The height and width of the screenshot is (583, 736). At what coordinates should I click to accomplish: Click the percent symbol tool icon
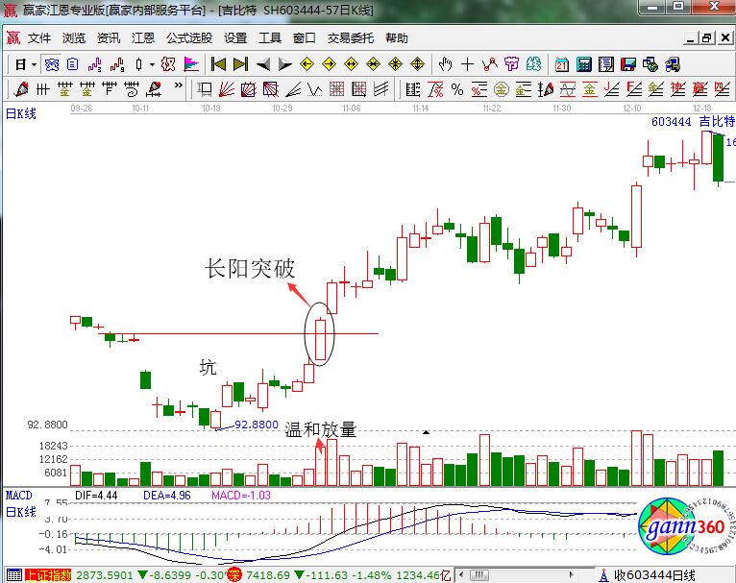(x=457, y=89)
